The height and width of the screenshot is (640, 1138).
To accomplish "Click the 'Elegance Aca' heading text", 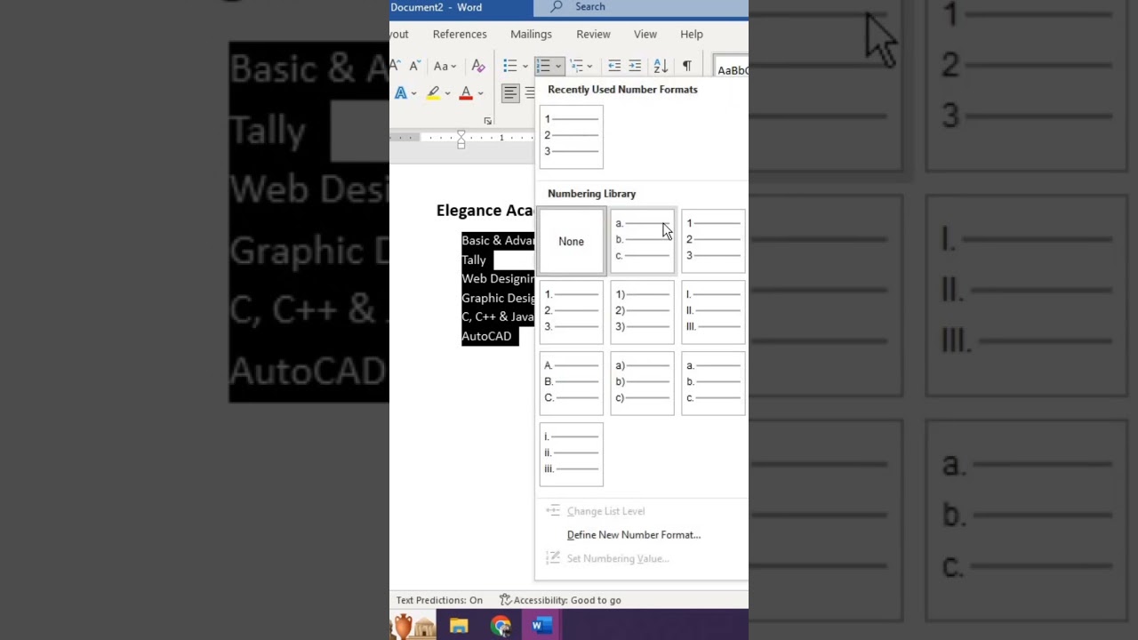I will coord(485,211).
